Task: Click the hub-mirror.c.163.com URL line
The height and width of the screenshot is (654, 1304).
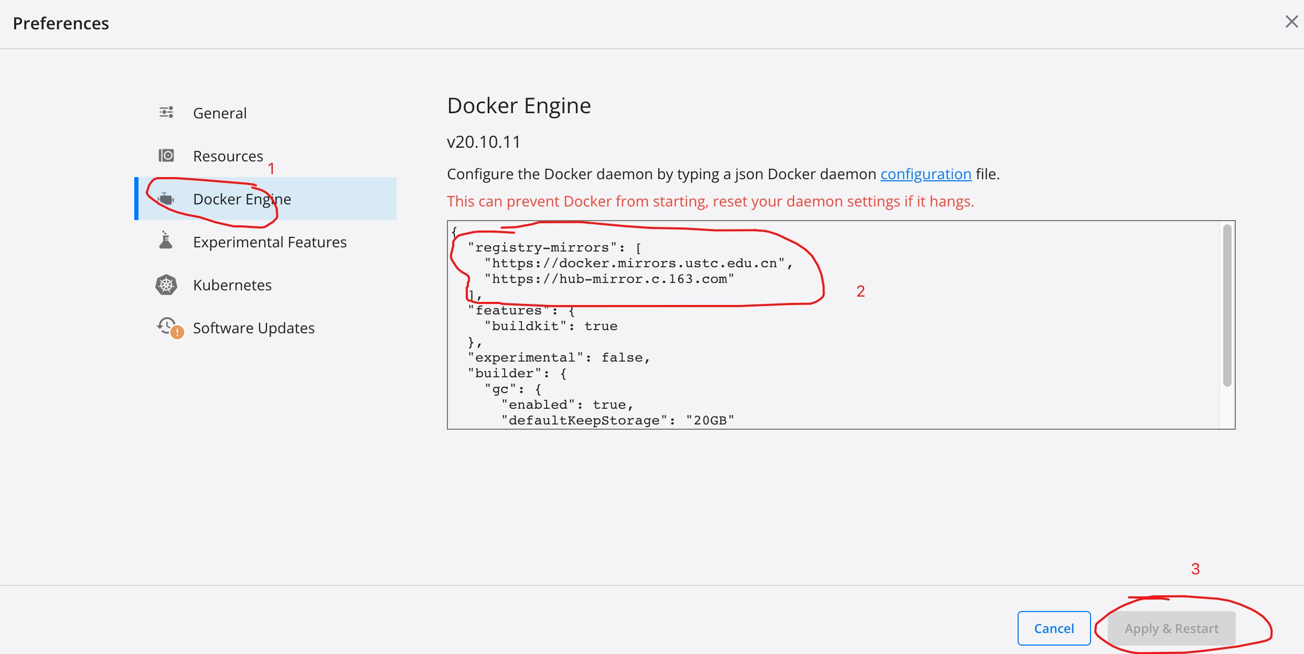Action: coord(608,279)
